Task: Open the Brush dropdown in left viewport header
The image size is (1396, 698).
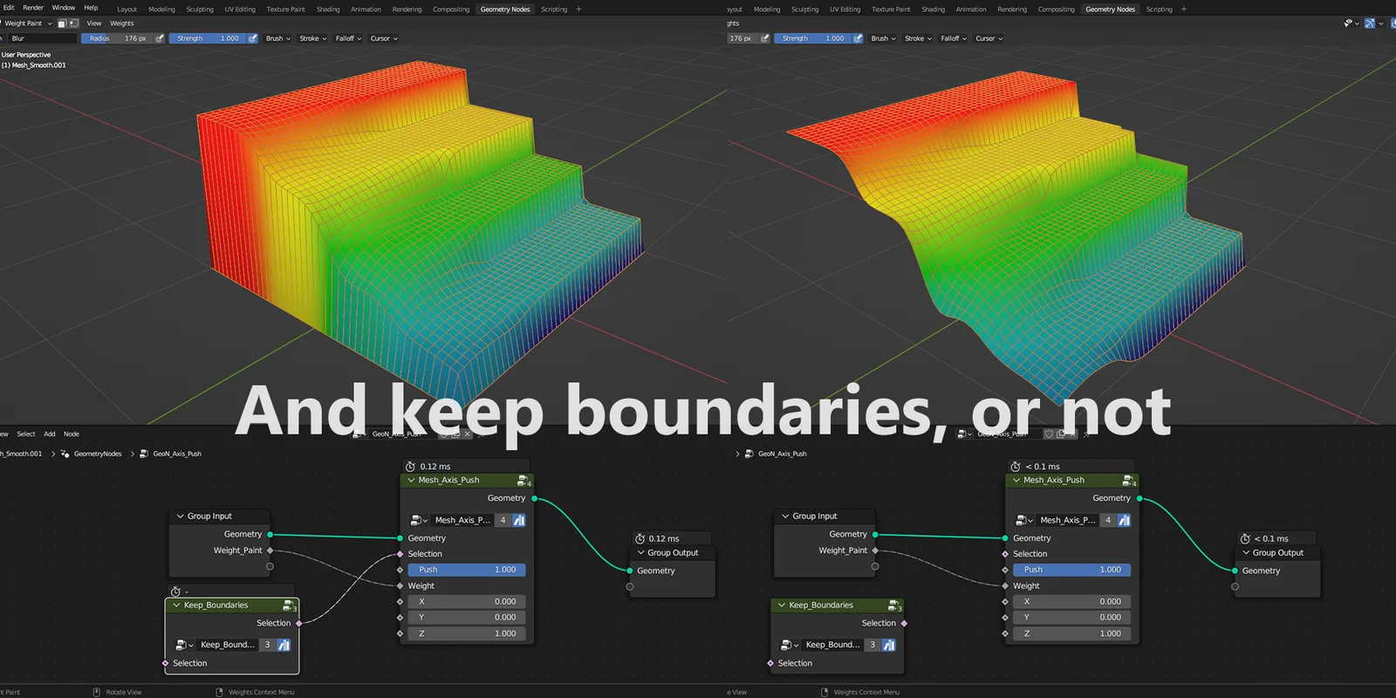Action: point(278,38)
